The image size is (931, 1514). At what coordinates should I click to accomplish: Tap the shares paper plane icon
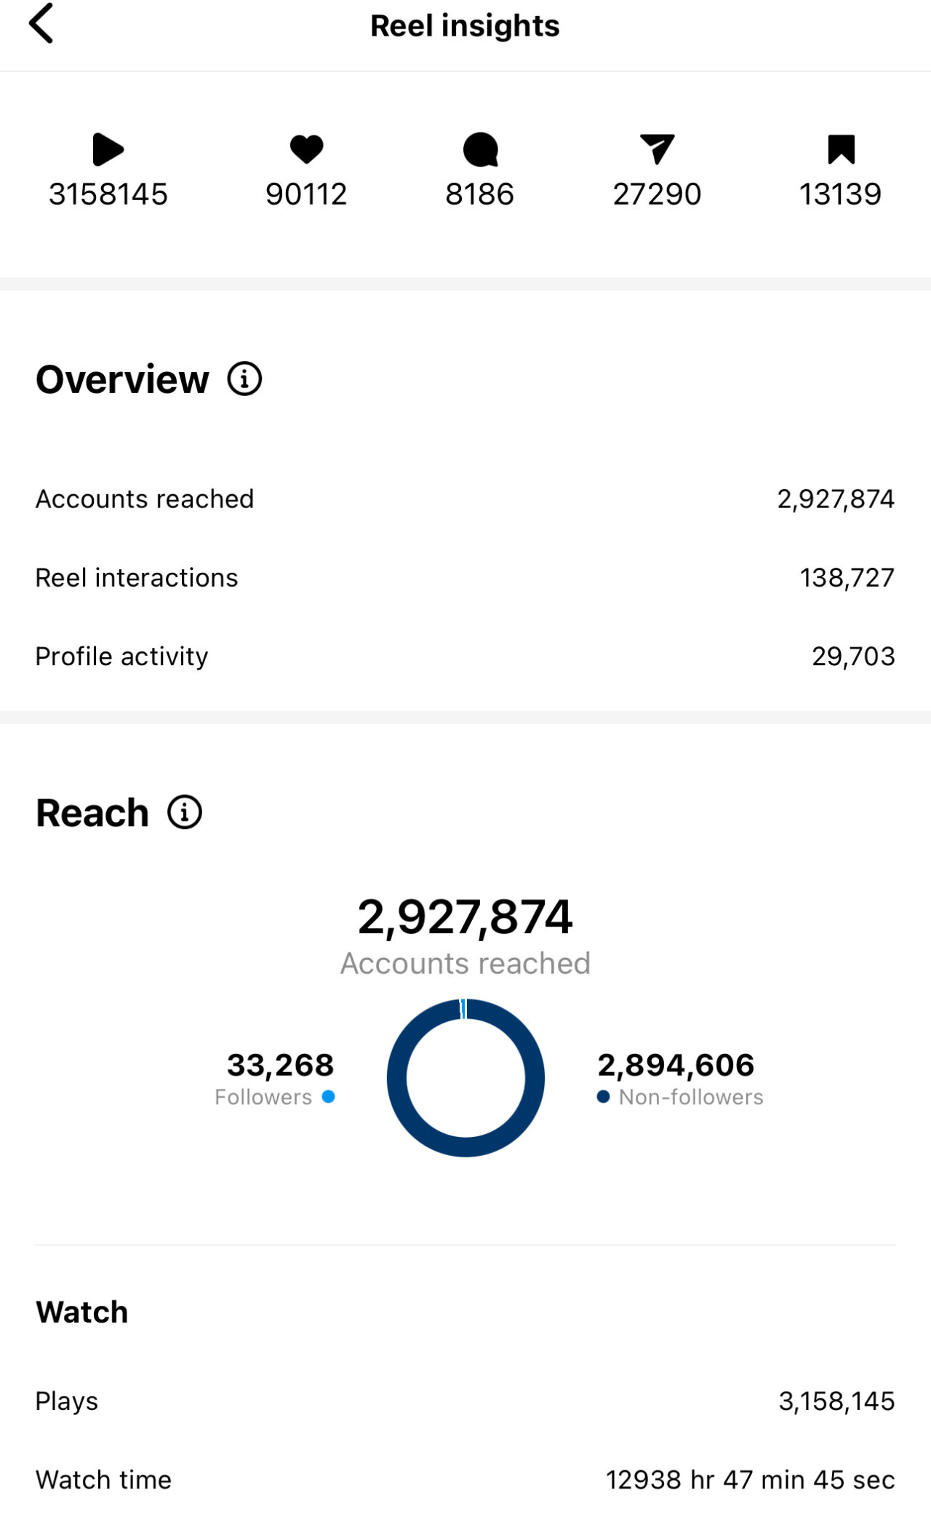pyautogui.click(x=657, y=148)
